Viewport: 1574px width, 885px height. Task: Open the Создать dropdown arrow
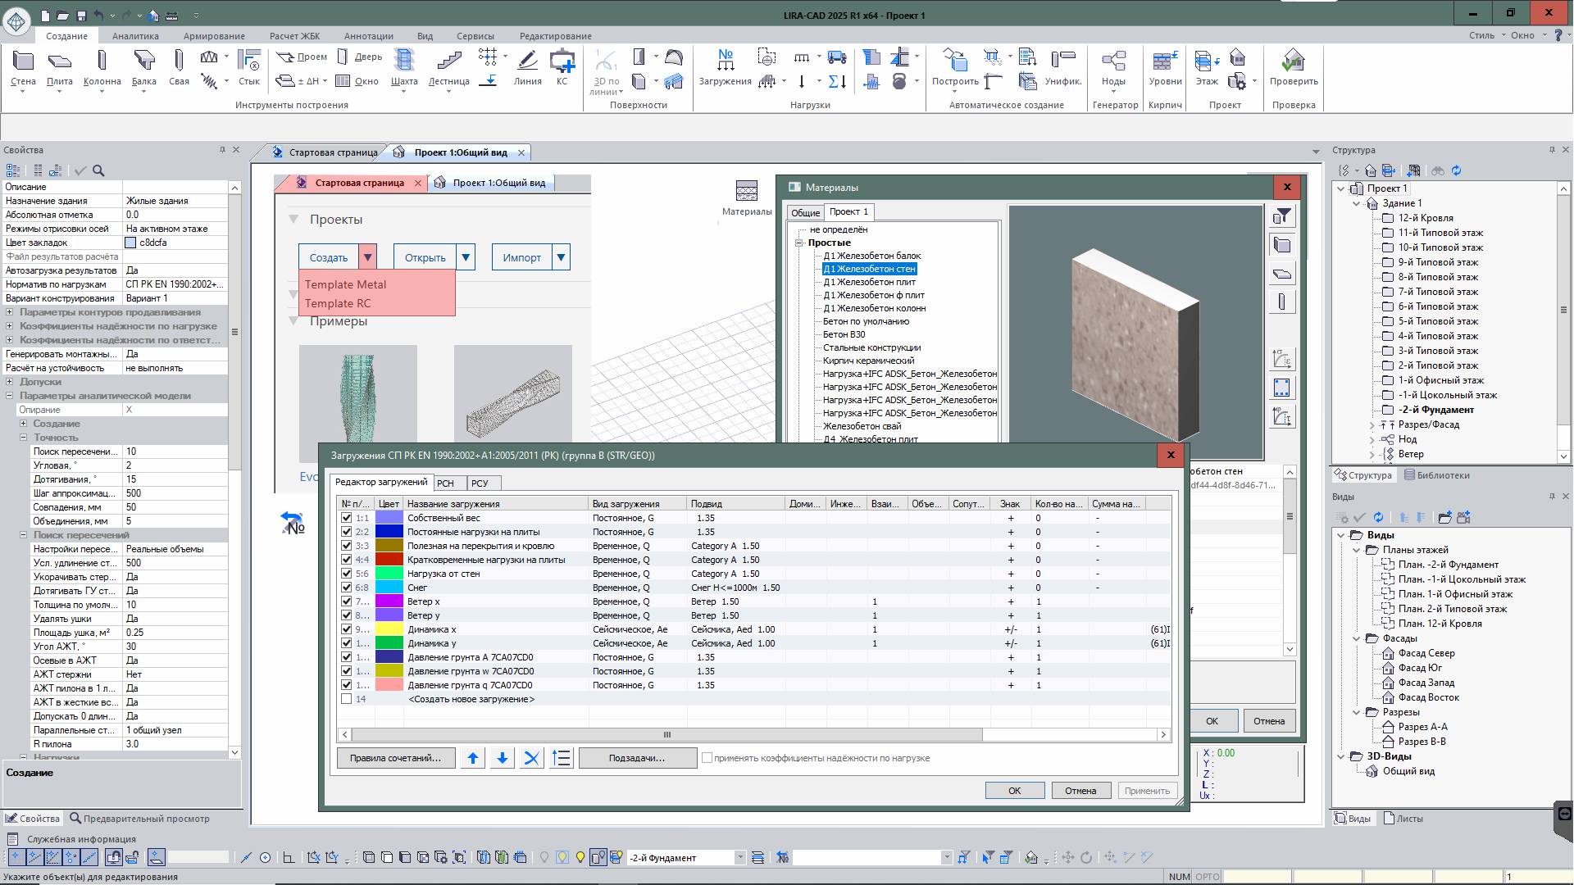point(368,257)
